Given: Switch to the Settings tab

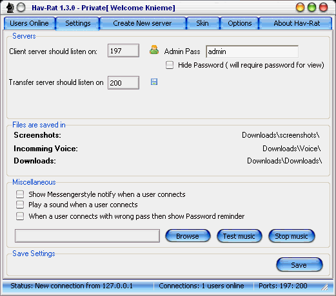Looking at the screenshot, I should point(78,23).
